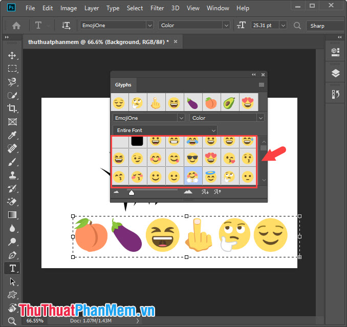Select the Move tool

[x=12, y=55]
